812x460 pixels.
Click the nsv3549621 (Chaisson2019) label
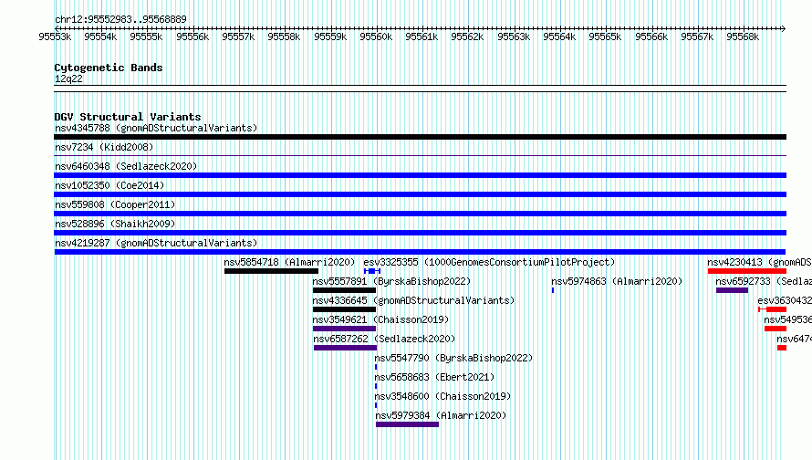tap(380, 319)
